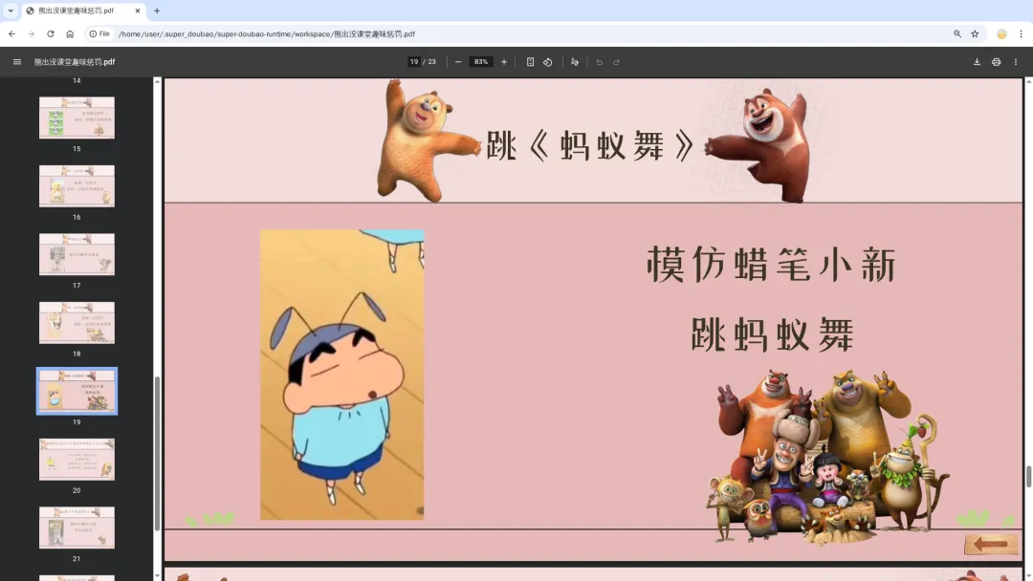Click the fit to page icon
This screenshot has width=1033, height=581.
coord(530,62)
